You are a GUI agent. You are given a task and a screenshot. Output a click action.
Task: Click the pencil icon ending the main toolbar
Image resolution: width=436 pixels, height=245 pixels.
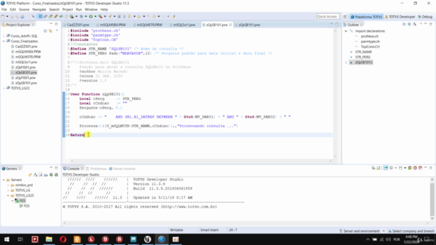(173, 16)
